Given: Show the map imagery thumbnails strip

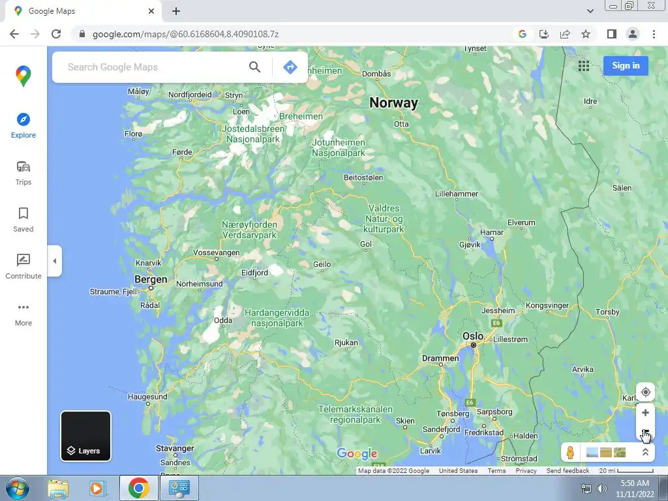Looking at the screenshot, I should [x=606, y=453].
